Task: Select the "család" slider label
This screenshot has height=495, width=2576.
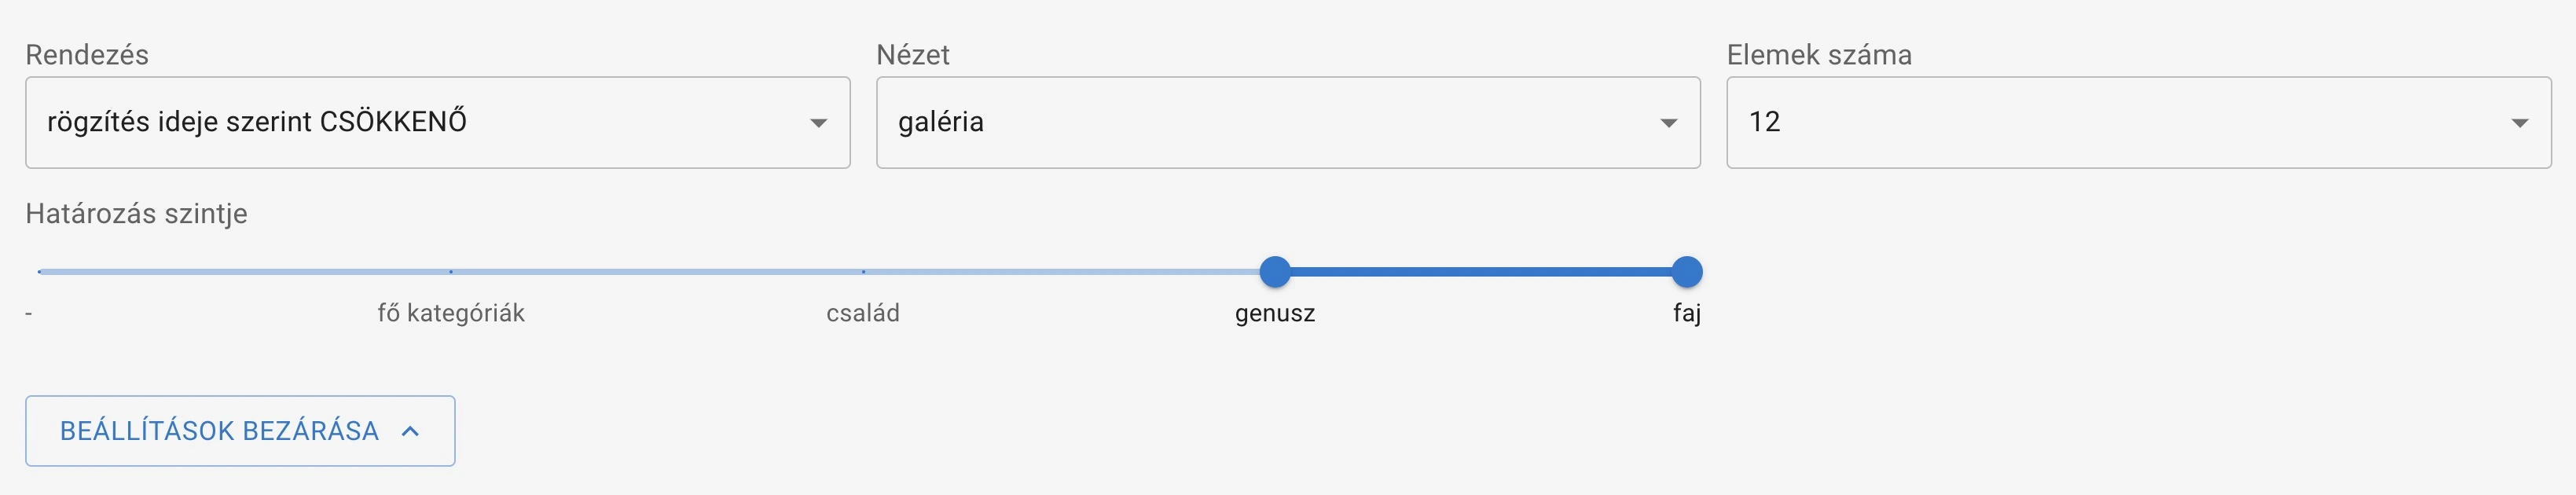Action: pos(863,313)
